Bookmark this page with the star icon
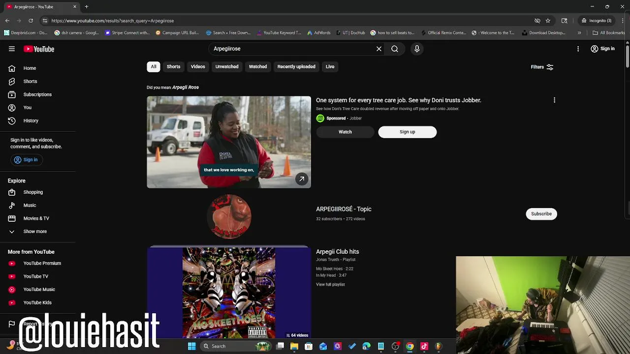The image size is (630, 354). point(548,21)
